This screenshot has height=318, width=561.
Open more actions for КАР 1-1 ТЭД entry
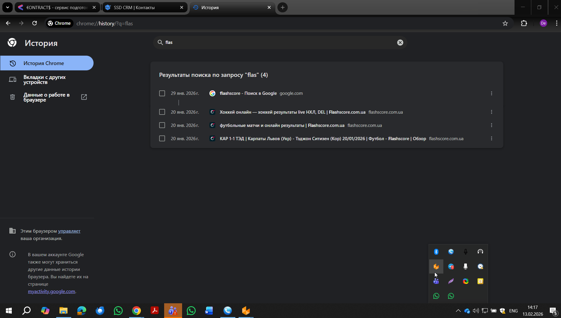[x=491, y=138]
